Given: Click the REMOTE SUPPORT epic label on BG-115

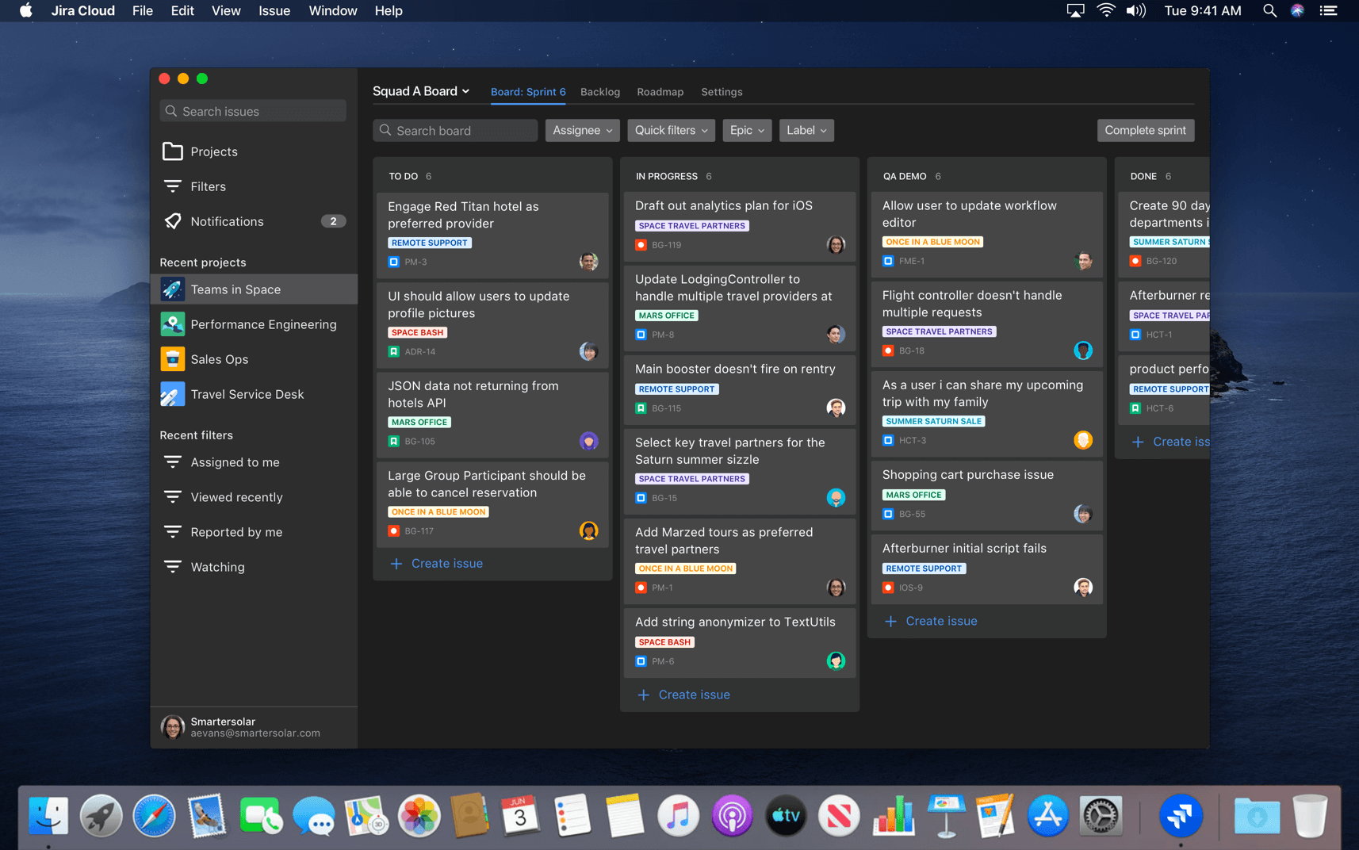Looking at the screenshot, I should [676, 389].
